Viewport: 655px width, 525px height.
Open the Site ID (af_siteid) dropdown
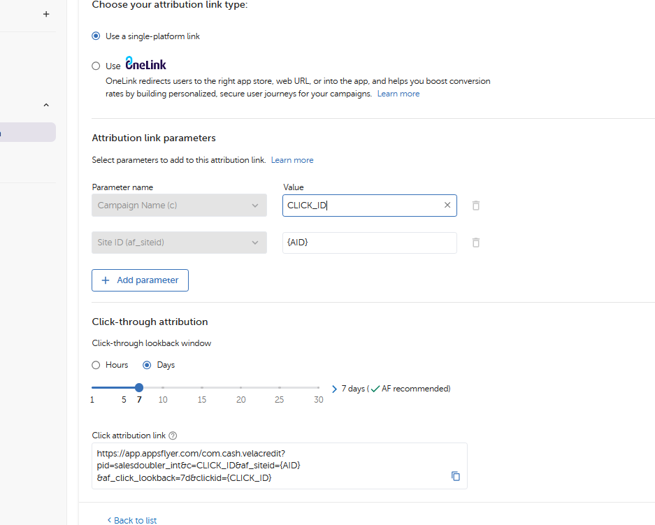click(x=179, y=243)
